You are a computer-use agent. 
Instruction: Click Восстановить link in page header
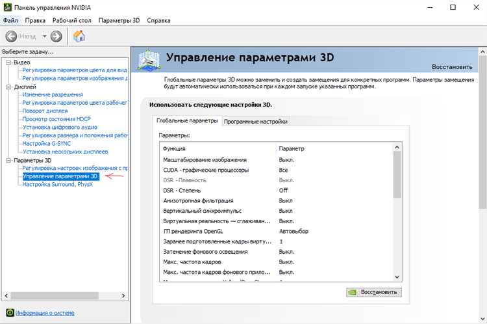click(452, 67)
